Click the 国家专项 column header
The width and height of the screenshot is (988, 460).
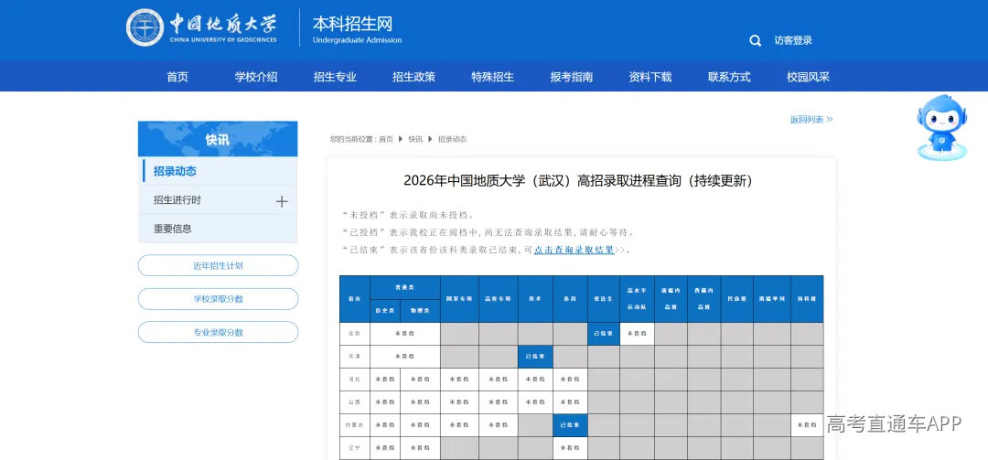click(x=459, y=299)
